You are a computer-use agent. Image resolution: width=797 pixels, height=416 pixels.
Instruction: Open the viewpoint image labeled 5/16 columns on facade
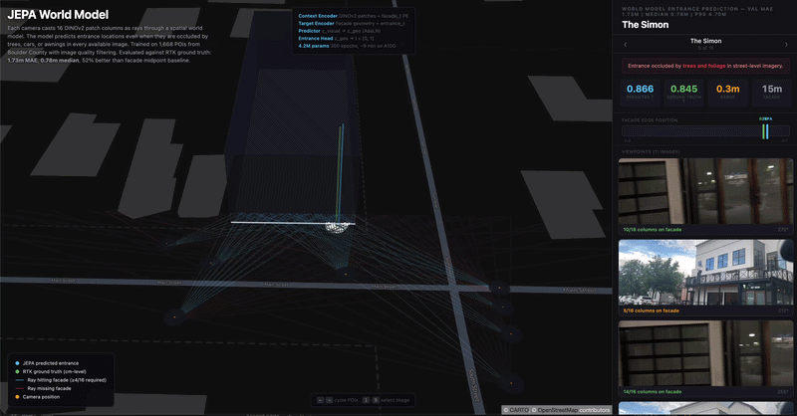point(705,278)
